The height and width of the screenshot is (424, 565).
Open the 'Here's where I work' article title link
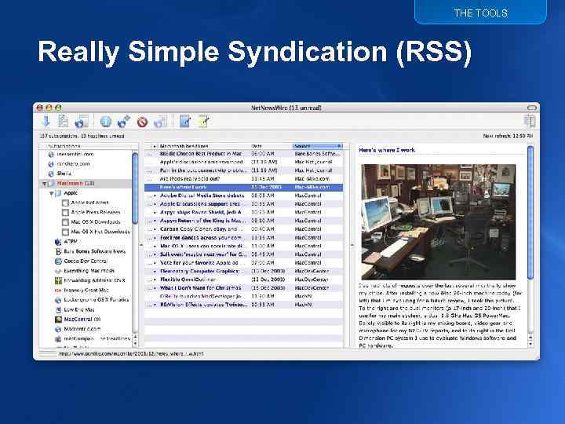[x=387, y=150]
